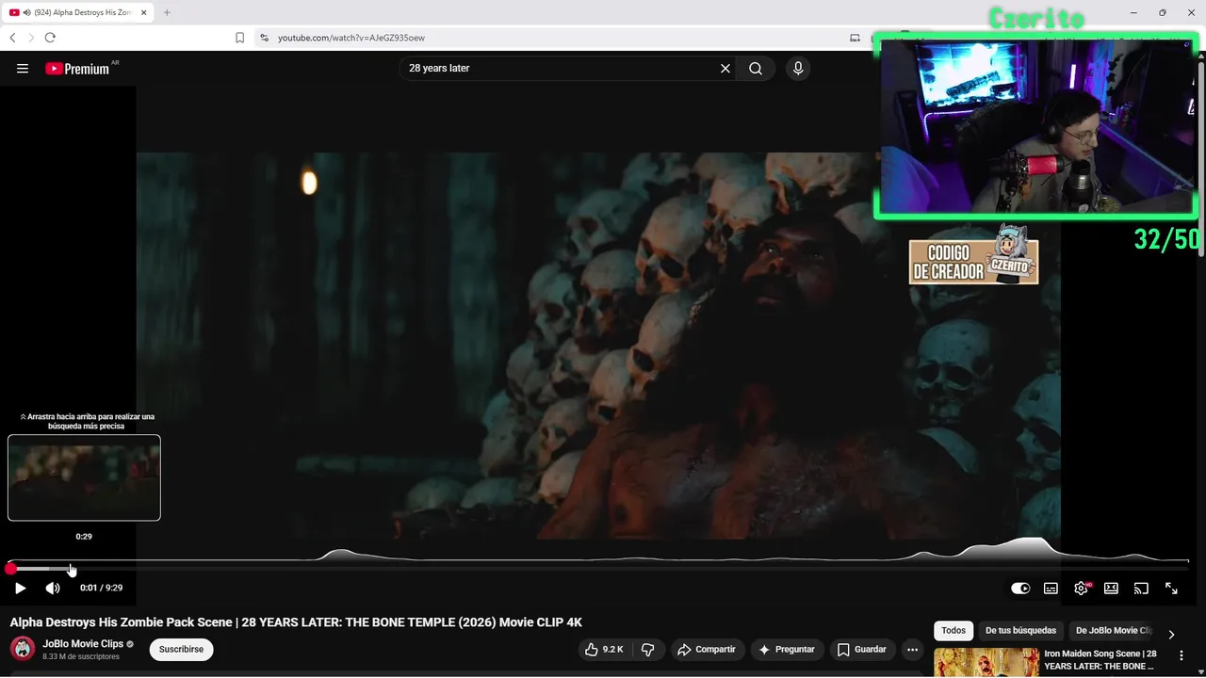Go back in the browser

point(12,38)
